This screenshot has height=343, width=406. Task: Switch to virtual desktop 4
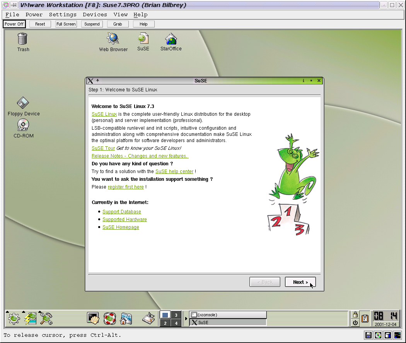[x=176, y=323]
